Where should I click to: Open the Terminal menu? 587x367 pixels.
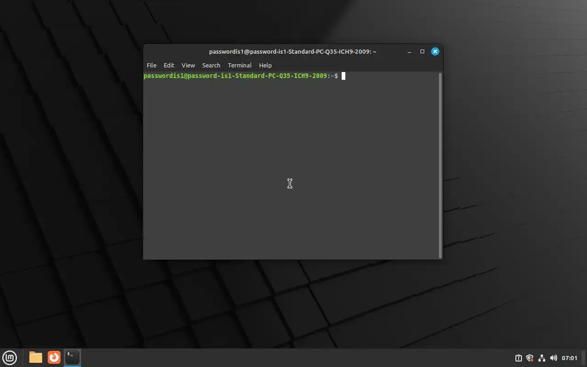click(x=239, y=65)
